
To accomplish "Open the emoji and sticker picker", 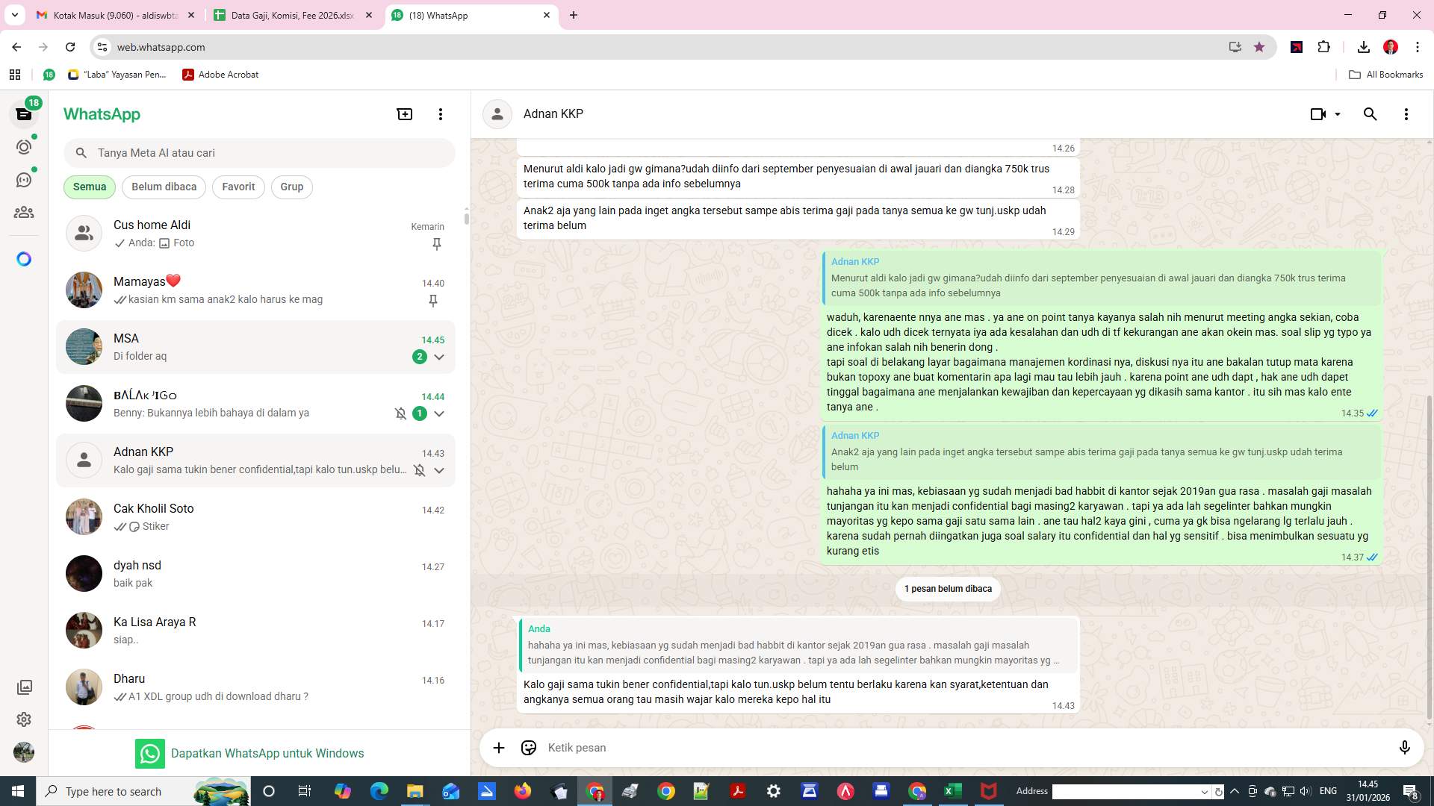I will pos(529,747).
